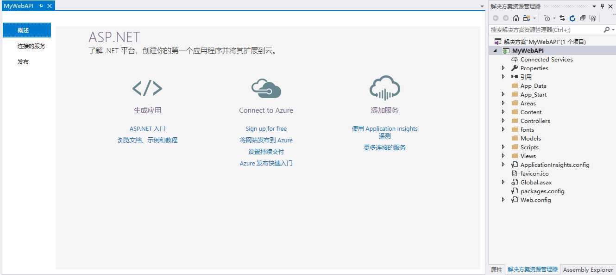Image resolution: width=616 pixels, height=275 pixels.
Task: Click the Show All Files icon
Action: pyautogui.click(x=593, y=18)
